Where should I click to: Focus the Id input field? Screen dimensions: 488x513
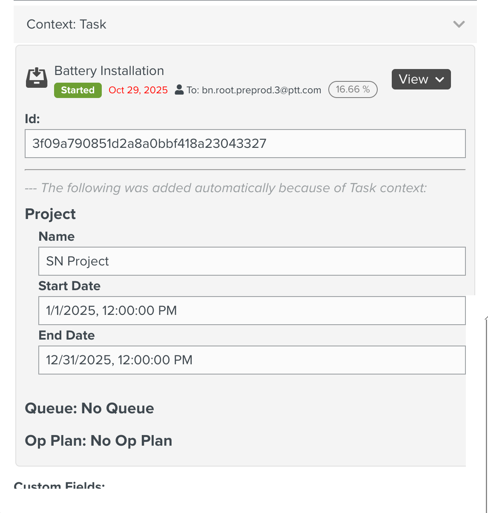pos(245,144)
